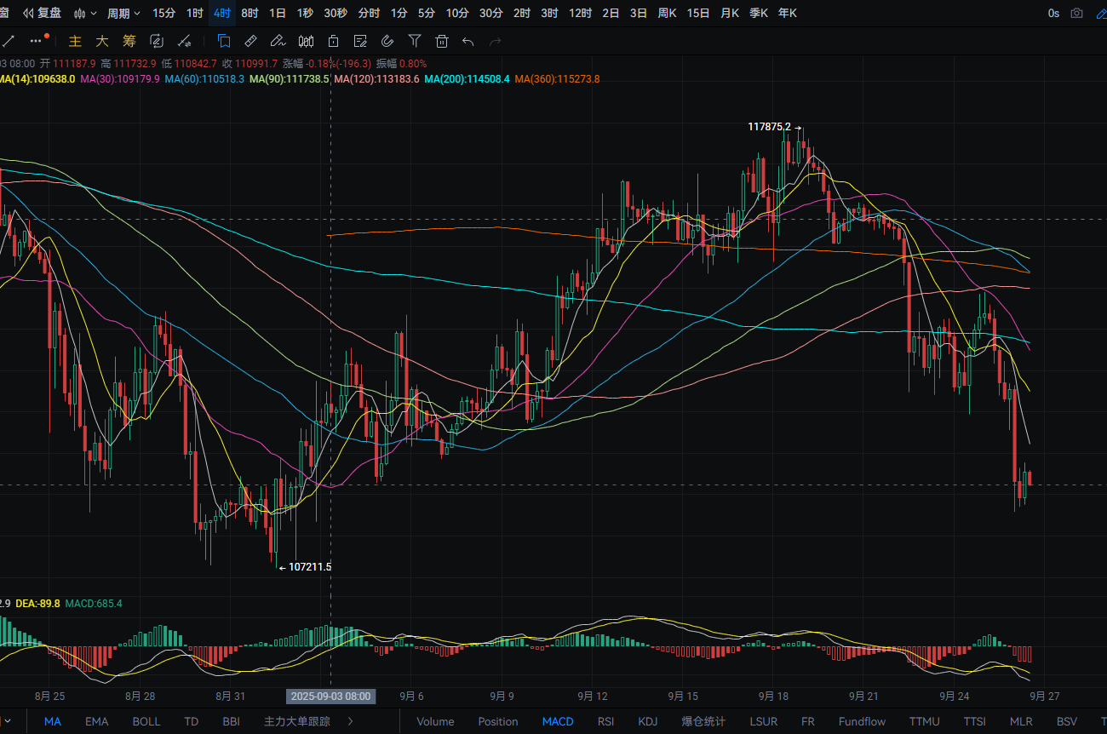Click the MA(120) indicator label
The width and height of the screenshot is (1107, 734).
[x=376, y=78]
